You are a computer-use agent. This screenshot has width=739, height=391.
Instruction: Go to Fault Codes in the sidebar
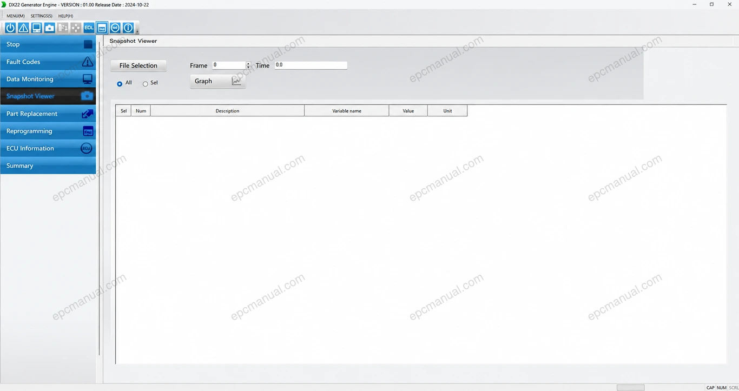point(48,62)
